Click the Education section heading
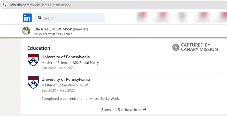This screenshot has width=227, height=116. coord(39,48)
